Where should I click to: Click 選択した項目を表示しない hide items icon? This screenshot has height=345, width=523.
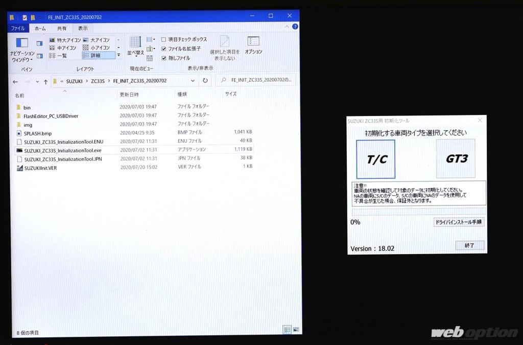pos(224,47)
